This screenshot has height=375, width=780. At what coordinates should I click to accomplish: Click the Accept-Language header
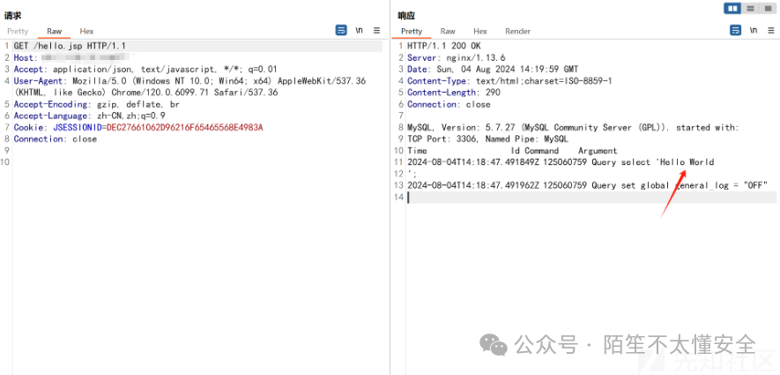(90, 116)
